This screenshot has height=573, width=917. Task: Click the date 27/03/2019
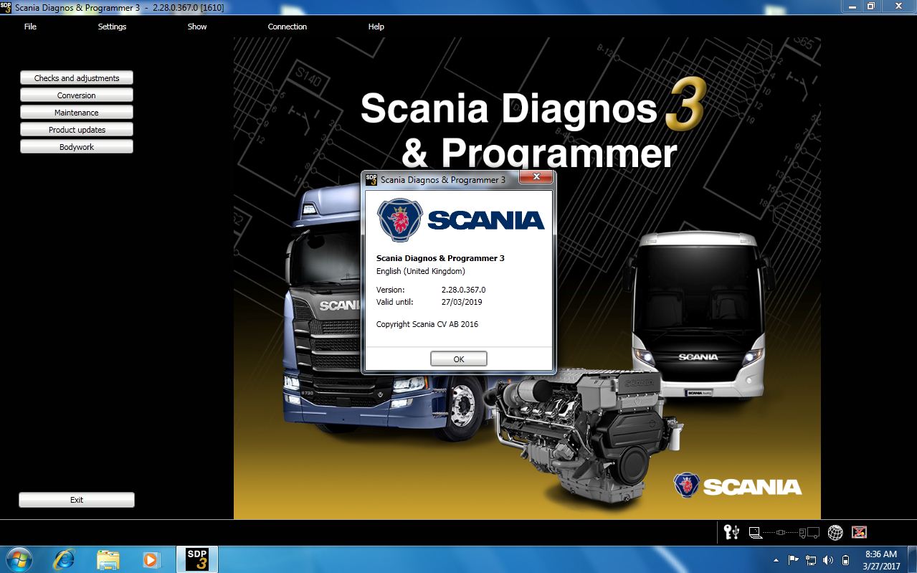pyautogui.click(x=461, y=302)
